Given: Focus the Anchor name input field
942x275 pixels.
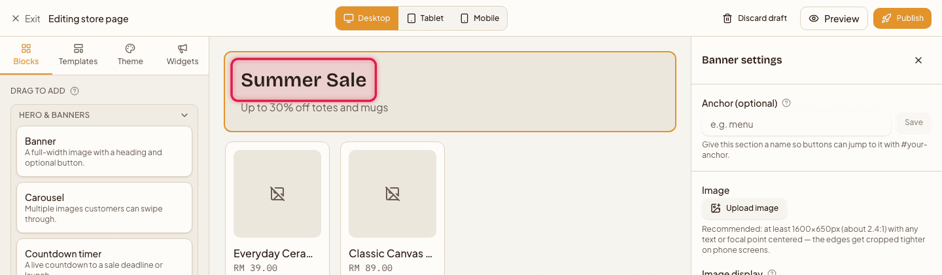Looking at the screenshot, I should [796, 124].
